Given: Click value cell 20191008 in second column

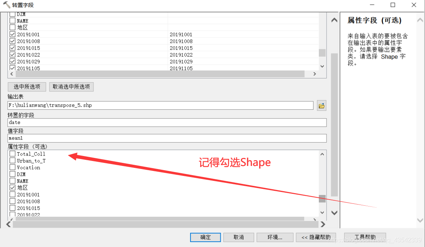Looking at the screenshot, I should pos(181,41).
